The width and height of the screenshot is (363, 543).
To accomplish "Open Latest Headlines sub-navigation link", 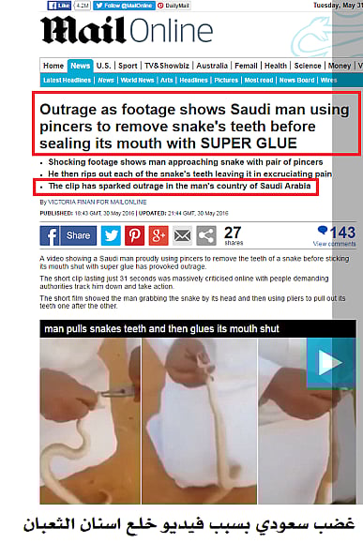I will pos(67,80).
